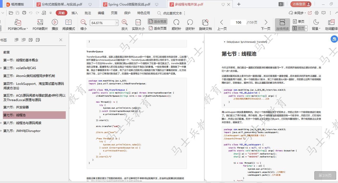Image resolution: width=338 pixels, height=183 pixels.
Task: Switch to 单页 single page view
Action: 299,21
